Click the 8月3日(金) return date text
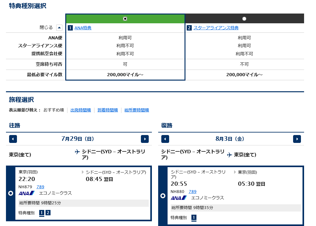The image size is (316, 226). click(230, 139)
